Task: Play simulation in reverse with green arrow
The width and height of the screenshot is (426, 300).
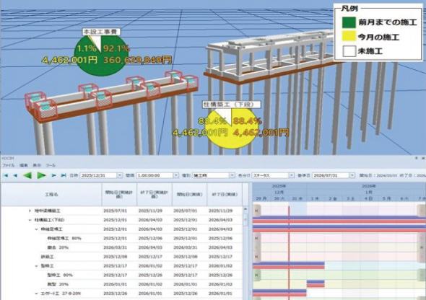Action: [x=27, y=175]
